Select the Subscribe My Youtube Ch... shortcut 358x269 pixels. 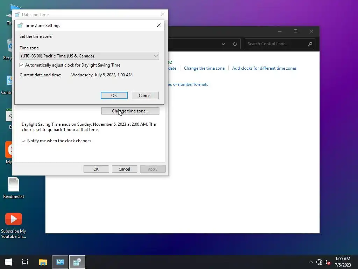click(14, 226)
